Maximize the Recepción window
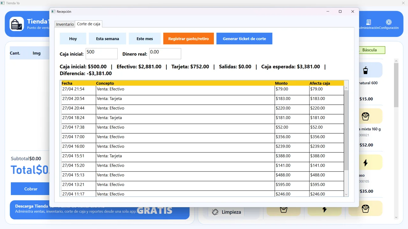Image resolution: width=408 pixels, height=229 pixels. click(340, 11)
